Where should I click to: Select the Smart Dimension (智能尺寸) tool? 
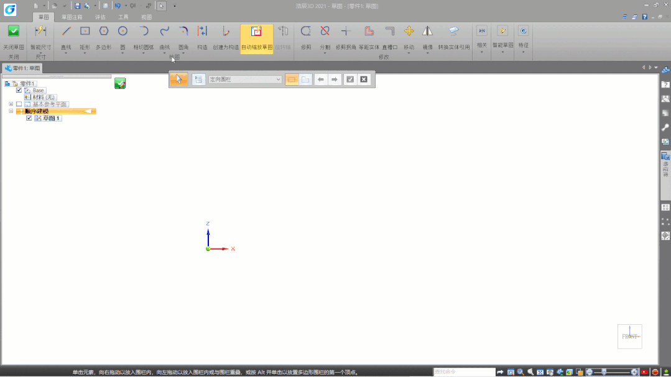coord(40,37)
